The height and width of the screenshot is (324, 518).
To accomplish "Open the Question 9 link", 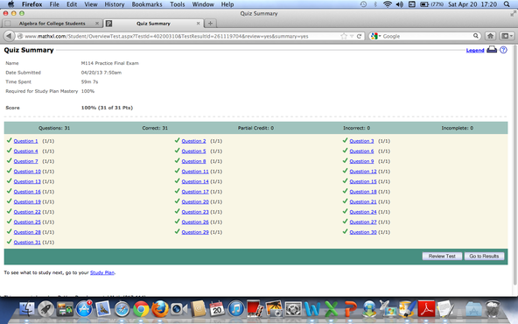I will [361, 161].
